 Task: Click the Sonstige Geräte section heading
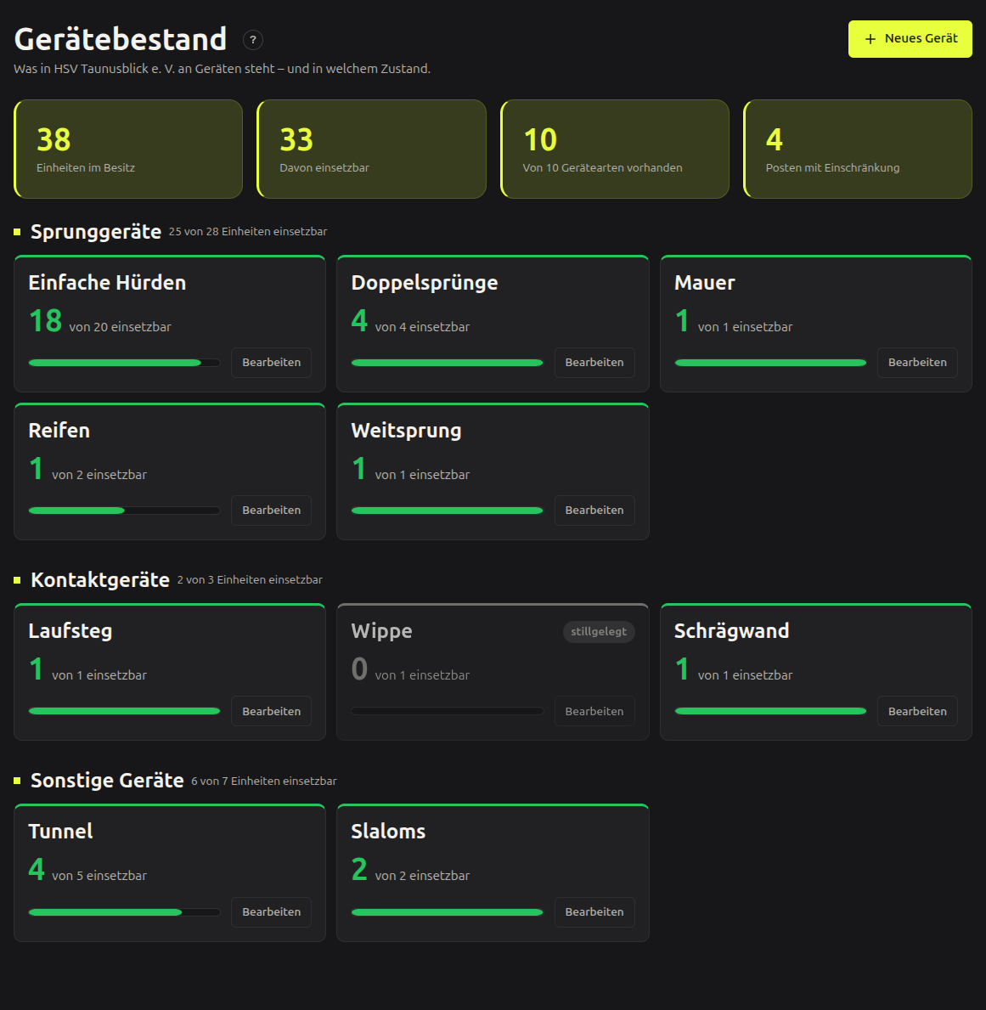[x=107, y=781]
